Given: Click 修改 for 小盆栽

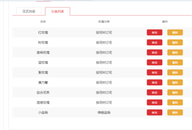Looking at the screenshot, I should pyautogui.click(x=155, y=112).
